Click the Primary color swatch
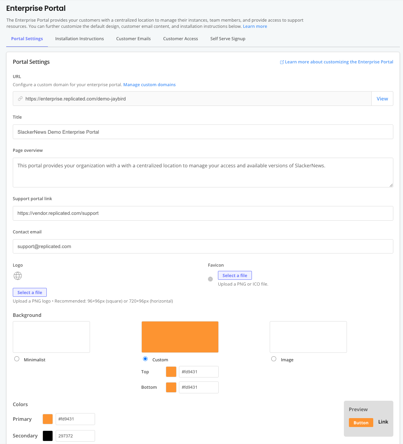Screen dimensions: 403x444 point(47,419)
